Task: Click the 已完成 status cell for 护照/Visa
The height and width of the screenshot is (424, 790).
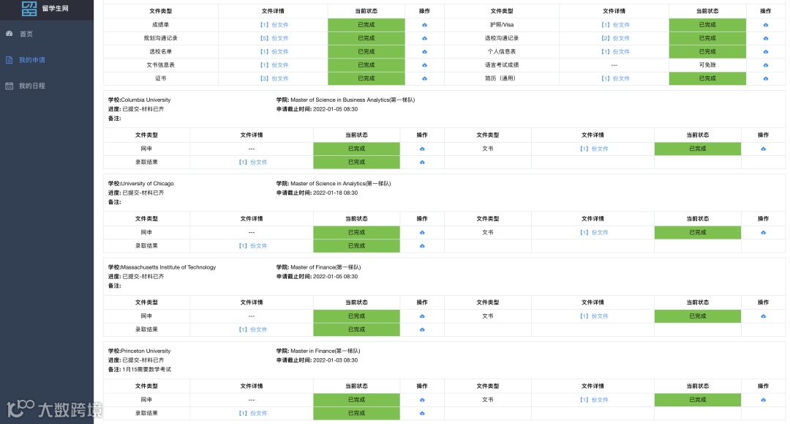Action: (707, 25)
